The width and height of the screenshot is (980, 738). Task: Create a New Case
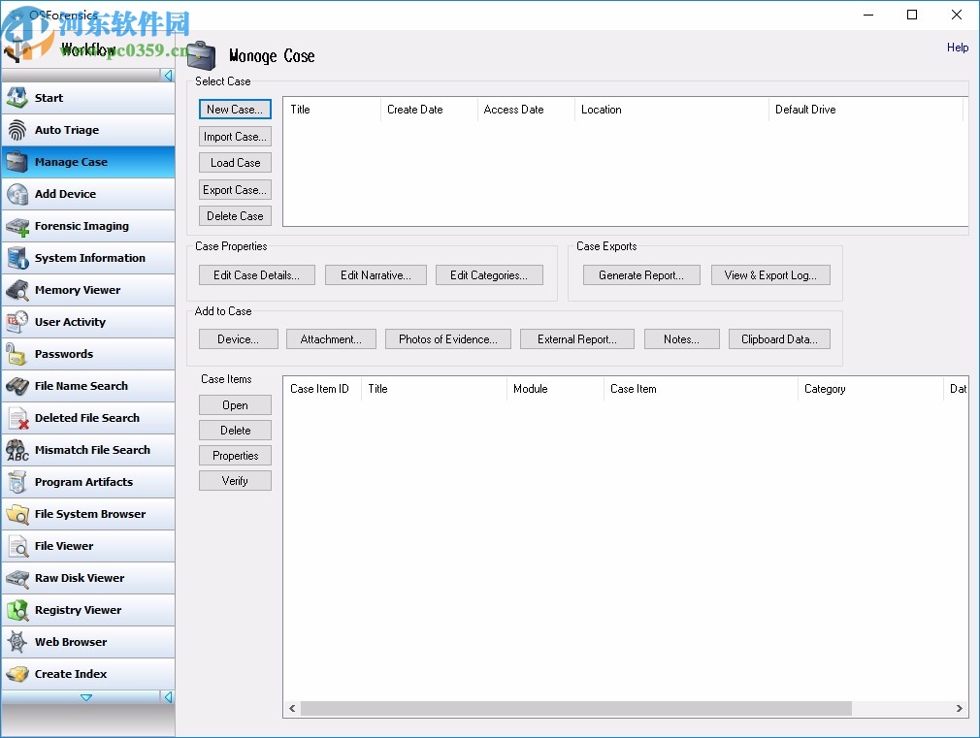pyautogui.click(x=235, y=110)
